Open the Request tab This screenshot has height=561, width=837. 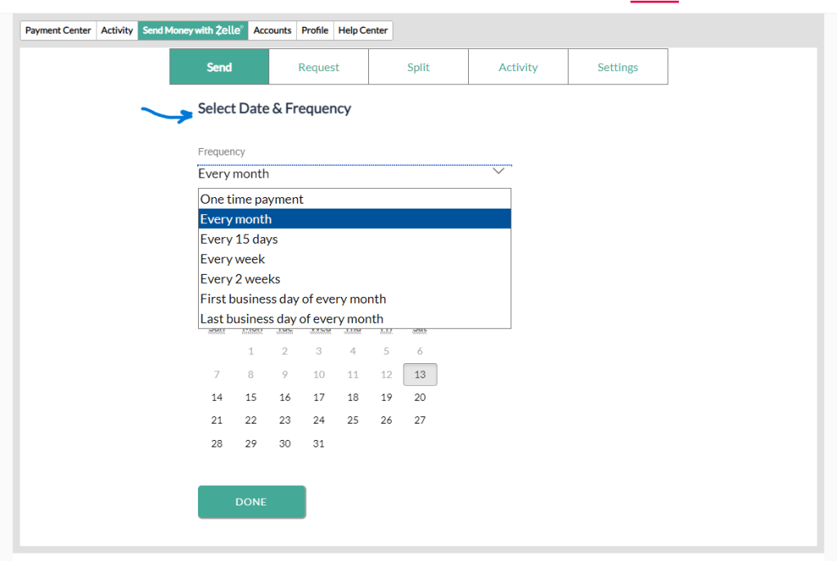318,67
